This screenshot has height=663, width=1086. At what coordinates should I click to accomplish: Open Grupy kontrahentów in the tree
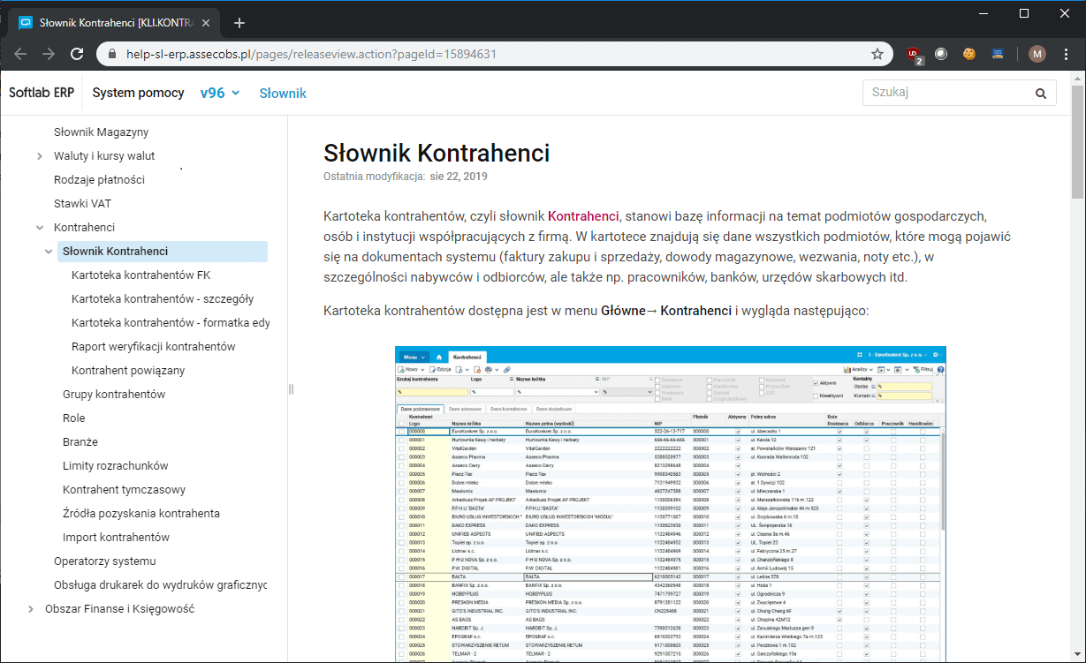pyautogui.click(x=114, y=395)
